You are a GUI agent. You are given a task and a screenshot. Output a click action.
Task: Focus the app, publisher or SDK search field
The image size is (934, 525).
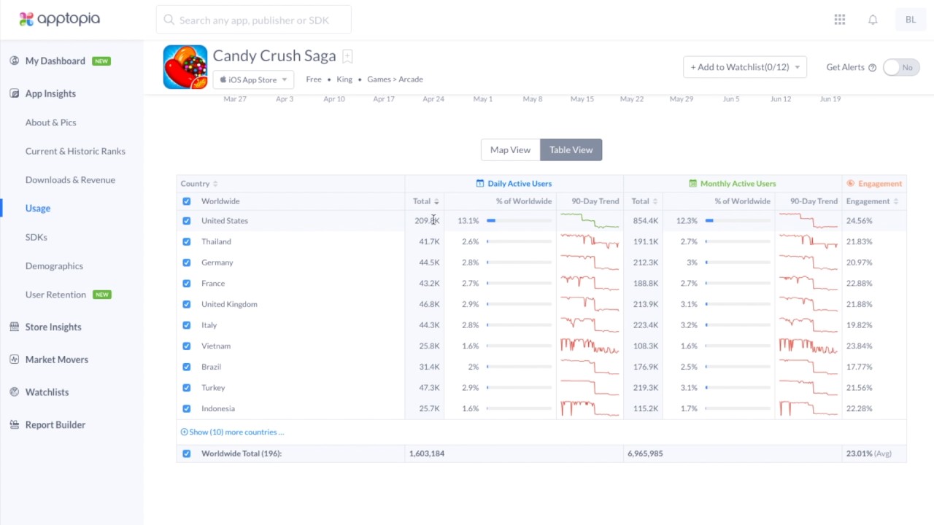coord(253,20)
